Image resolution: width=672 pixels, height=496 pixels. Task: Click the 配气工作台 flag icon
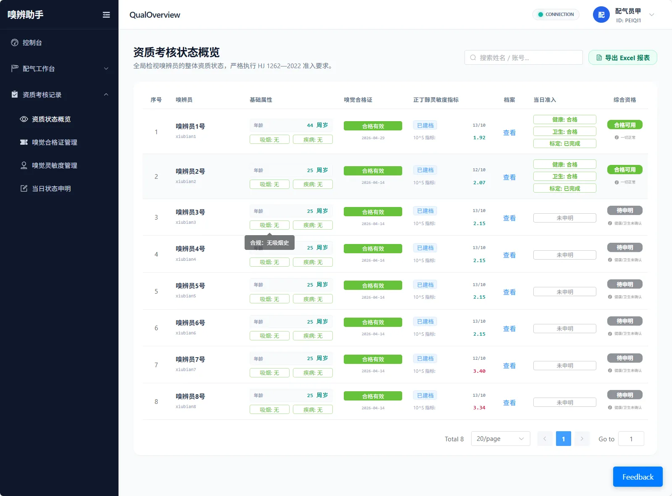(x=15, y=69)
